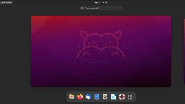Launch Rhythmbox music player

coord(105,97)
